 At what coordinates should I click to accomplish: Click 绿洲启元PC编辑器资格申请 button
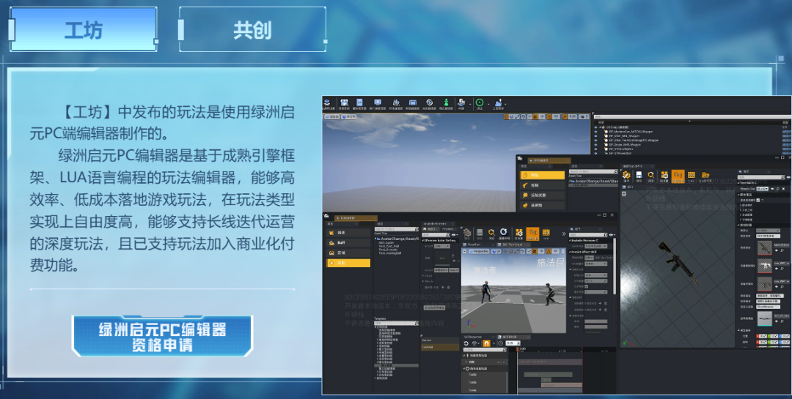pos(162,337)
